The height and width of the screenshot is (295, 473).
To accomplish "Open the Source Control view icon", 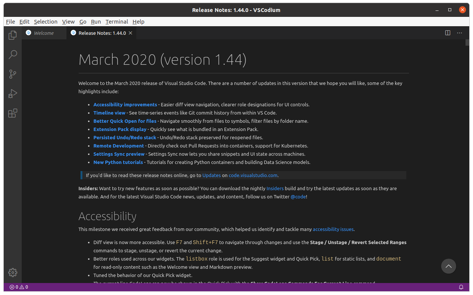I will tap(13, 74).
